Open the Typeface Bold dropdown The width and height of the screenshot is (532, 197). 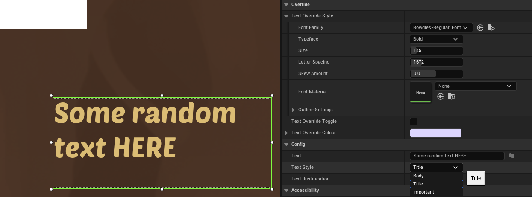[x=436, y=39]
